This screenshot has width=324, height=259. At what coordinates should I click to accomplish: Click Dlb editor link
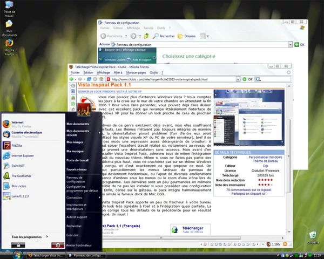pos(266,166)
